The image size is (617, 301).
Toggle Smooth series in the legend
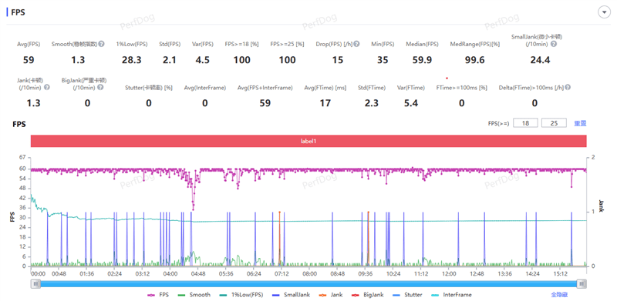point(194,295)
